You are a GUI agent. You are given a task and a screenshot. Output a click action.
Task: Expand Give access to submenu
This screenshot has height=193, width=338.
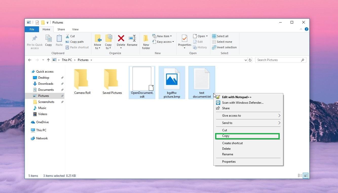[x=248, y=116]
